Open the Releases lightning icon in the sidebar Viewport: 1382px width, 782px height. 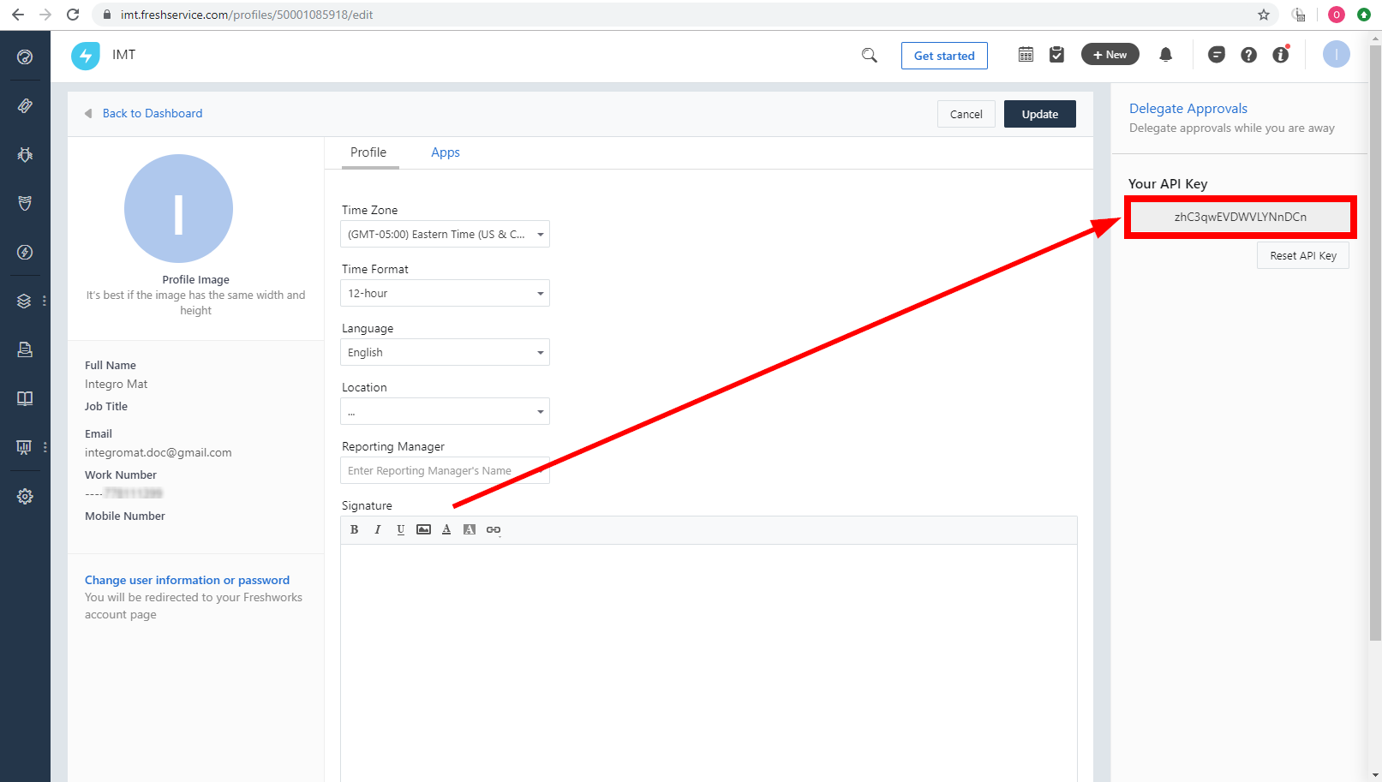click(25, 252)
